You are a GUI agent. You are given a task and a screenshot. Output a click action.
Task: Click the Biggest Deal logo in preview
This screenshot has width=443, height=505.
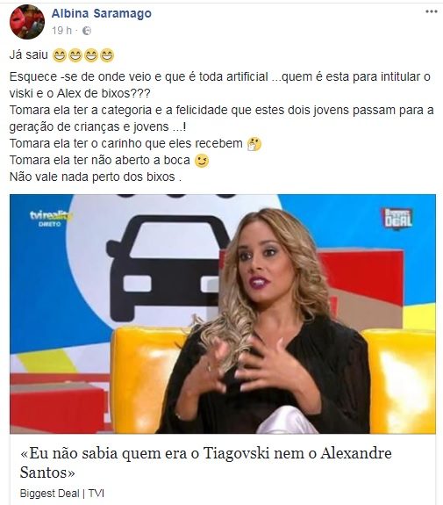[x=397, y=219]
